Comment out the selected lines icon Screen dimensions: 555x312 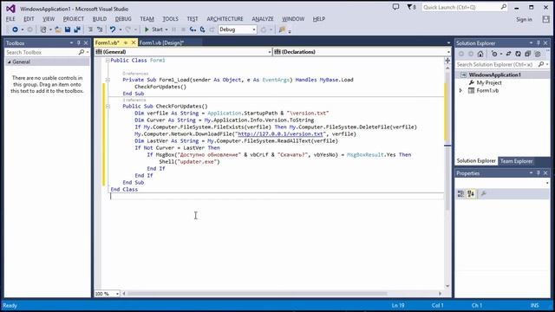click(x=90, y=29)
